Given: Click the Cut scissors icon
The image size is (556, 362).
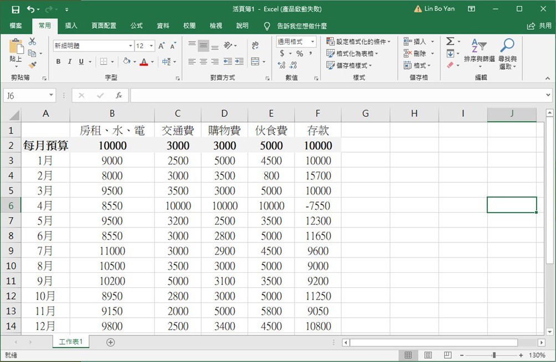Looking at the screenshot, I should (32, 42).
